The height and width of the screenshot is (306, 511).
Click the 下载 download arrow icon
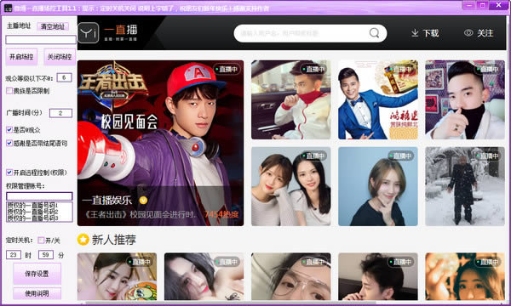click(415, 33)
